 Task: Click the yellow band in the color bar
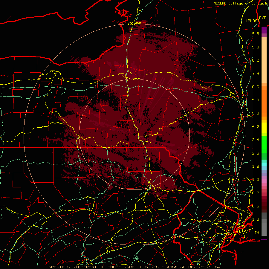[264, 128]
